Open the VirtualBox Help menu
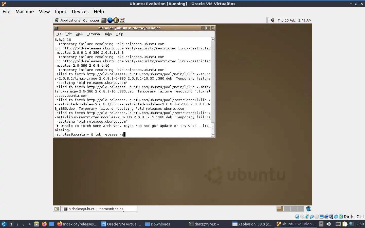The image size is (365, 228). click(99, 11)
